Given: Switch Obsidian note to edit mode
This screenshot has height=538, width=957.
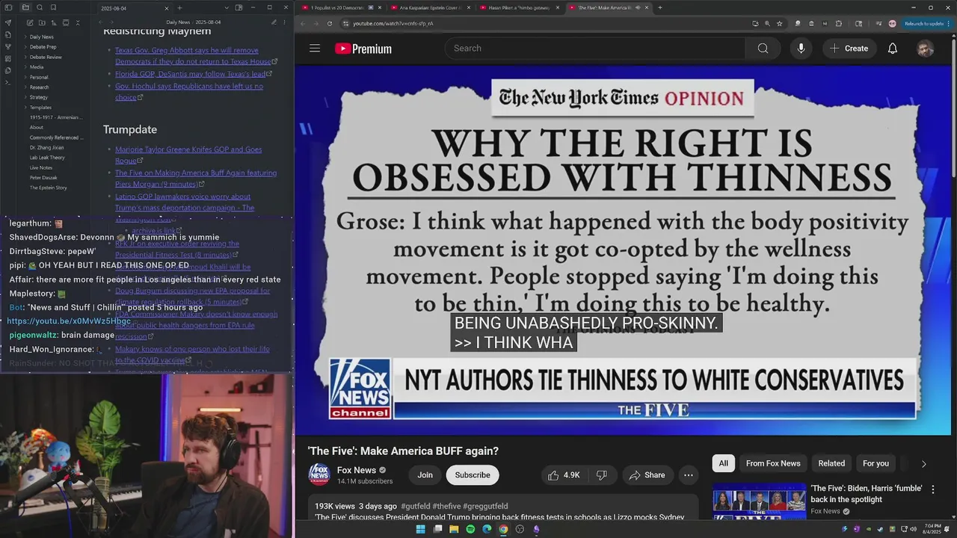Looking at the screenshot, I should pyautogui.click(x=274, y=22).
